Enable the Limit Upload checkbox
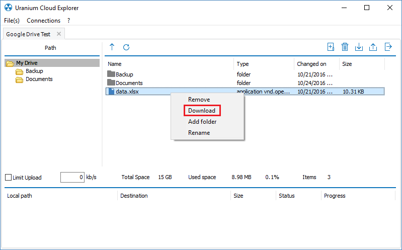Image resolution: width=402 pixels, height=250 pixels. pyautogui.click(x=8, y=177)
